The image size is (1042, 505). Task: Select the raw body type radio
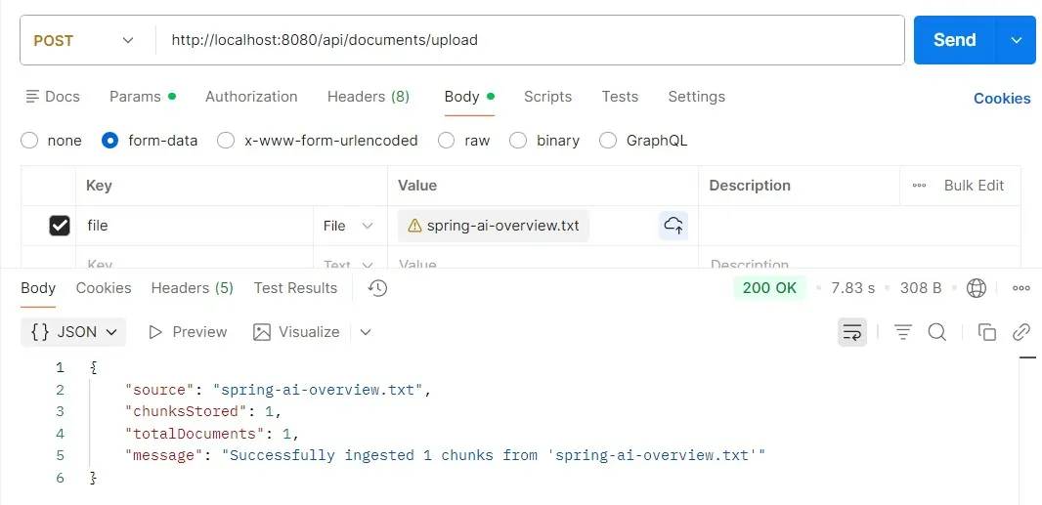point(447,141)
